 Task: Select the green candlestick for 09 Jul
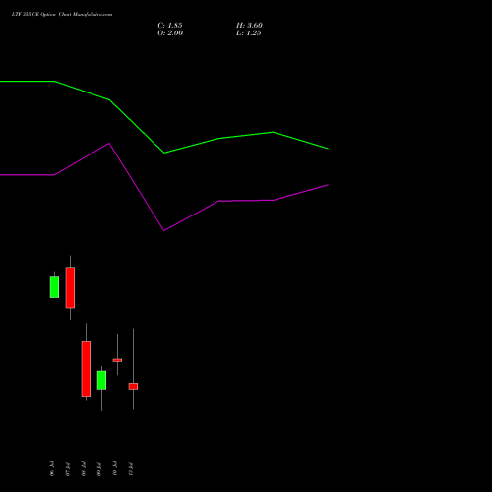101,380
